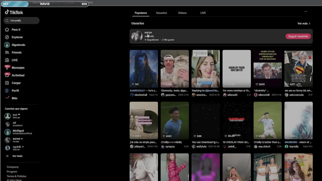Image resolution: width=322 pixels, height=181 pixels.
Task: Open LIVE sidebar icon
Action: pyautogui.click(x=7, y=60)
